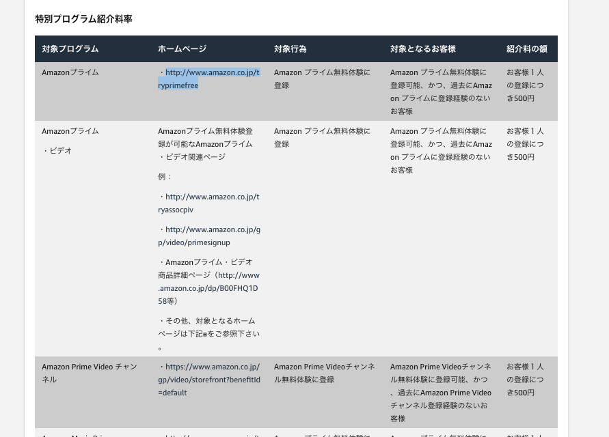Click the ホームページ column header

point(182,49)
